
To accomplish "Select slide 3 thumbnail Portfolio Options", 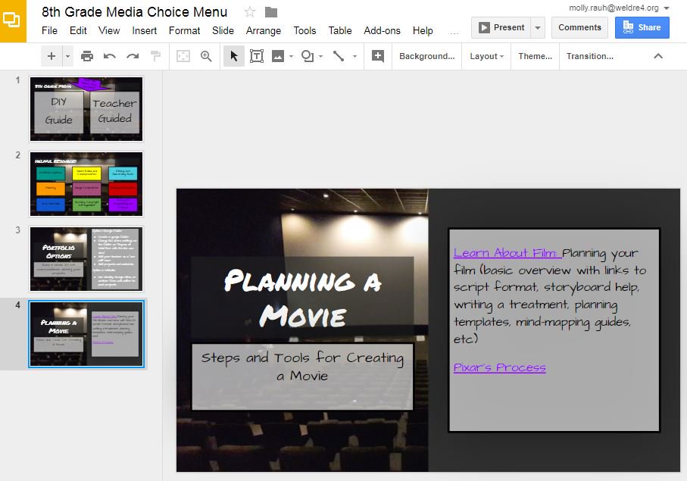I will 86,259.
